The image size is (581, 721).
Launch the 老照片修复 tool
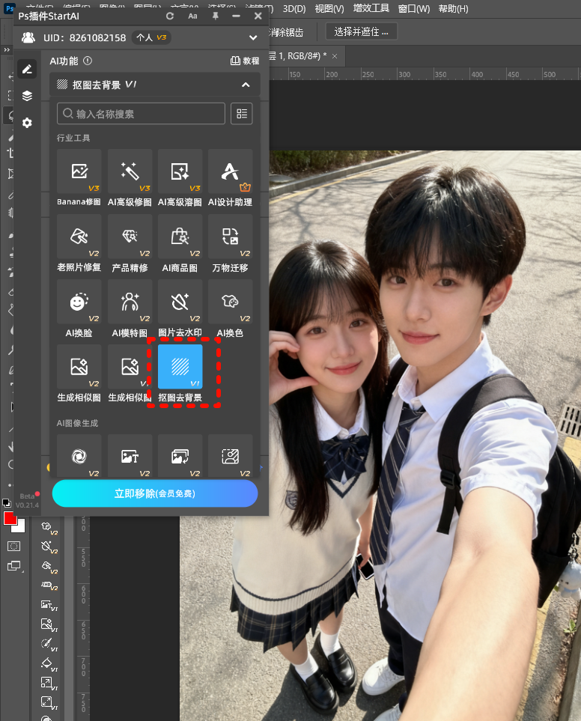pyautogui.click(x=79, y=237)
